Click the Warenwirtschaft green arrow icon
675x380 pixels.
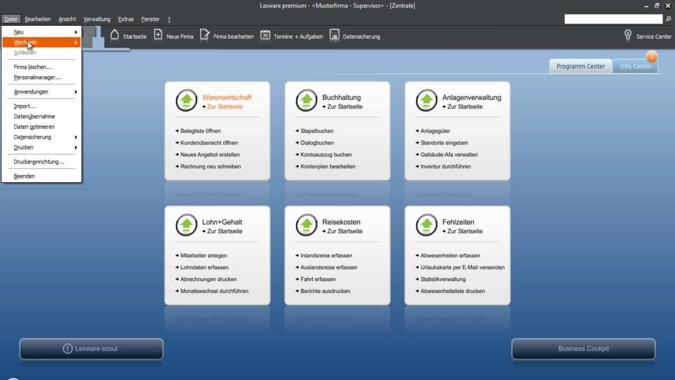[x=186, y=101]
